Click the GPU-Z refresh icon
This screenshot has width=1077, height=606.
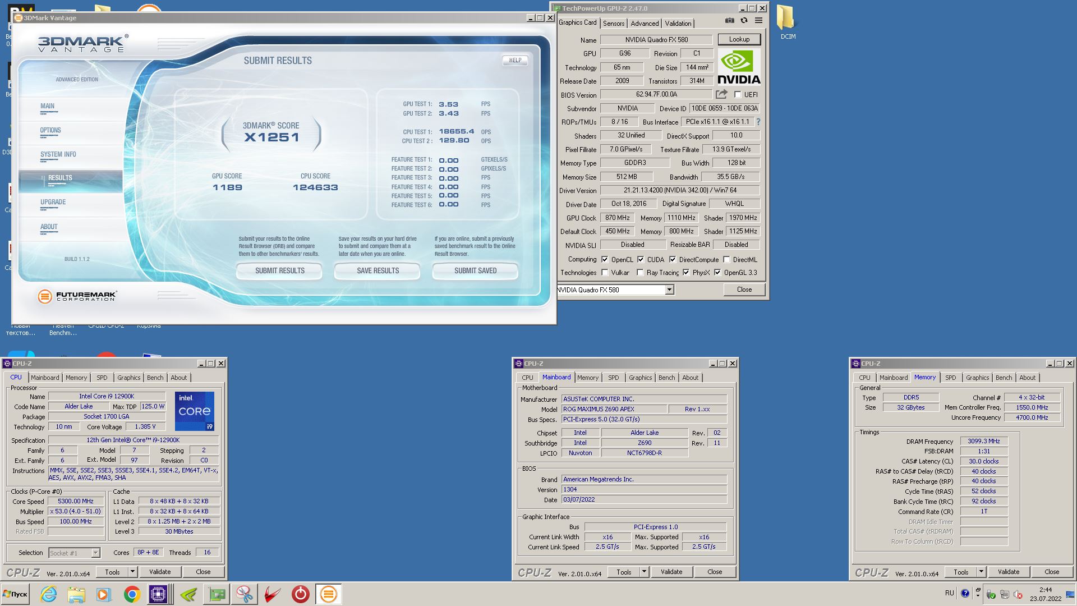(x=744, y=20)
